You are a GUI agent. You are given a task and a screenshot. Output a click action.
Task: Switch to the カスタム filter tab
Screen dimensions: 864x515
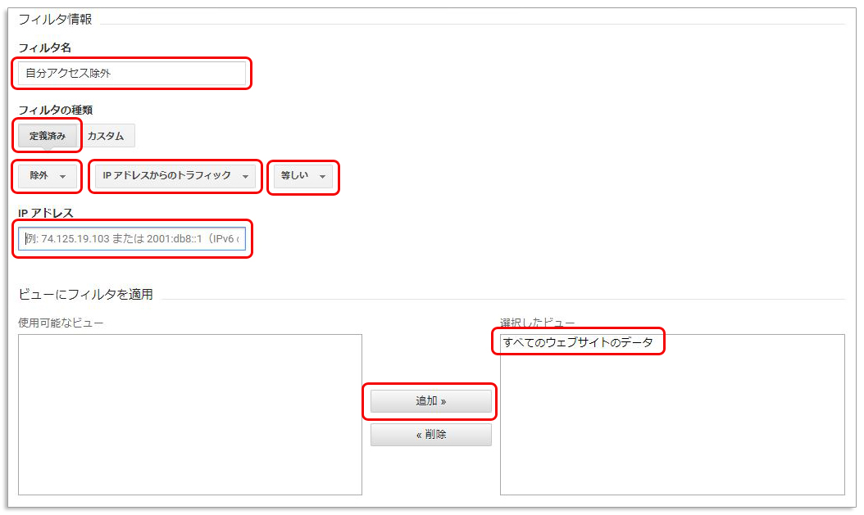(x=108, y=135)
